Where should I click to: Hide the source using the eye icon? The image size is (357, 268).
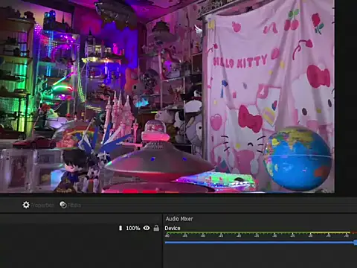(147, 228)
